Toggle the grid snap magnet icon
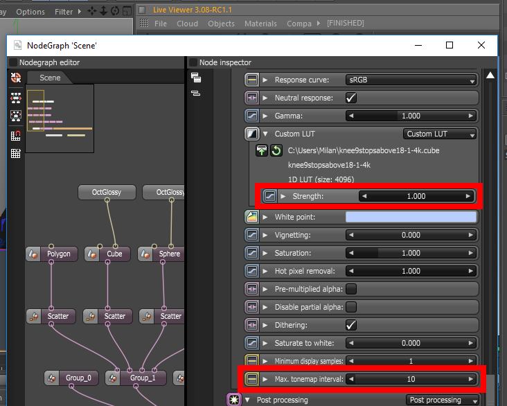 (x=16, y=136)
